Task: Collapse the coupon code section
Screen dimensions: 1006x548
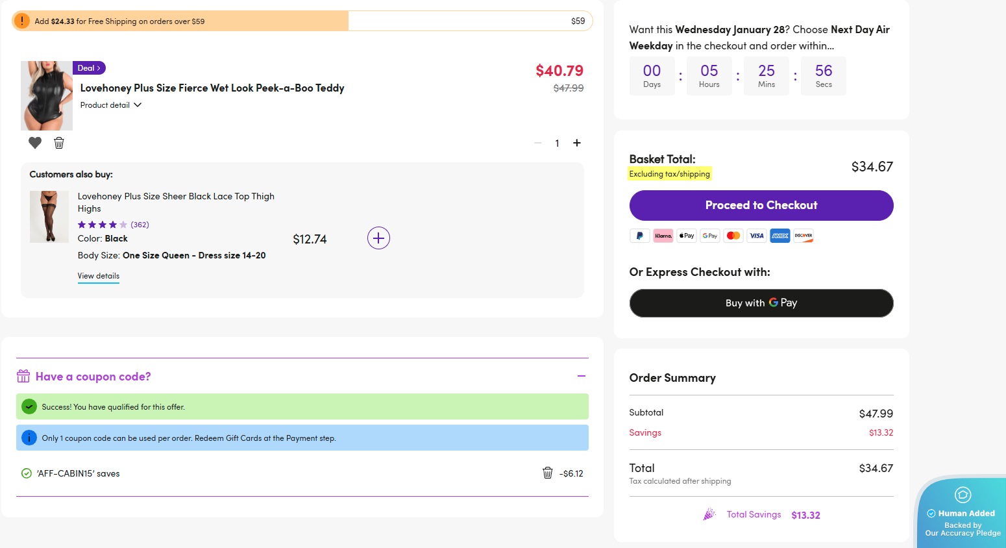Action: coord(582,376)
